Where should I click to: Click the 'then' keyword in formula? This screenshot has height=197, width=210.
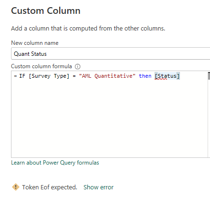pos(145,76)
